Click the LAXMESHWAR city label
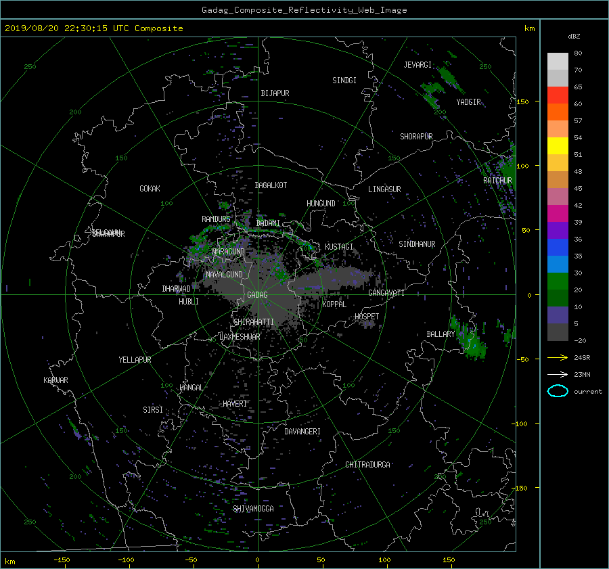Viewport: 609px width, 569px height. click(240, 337)
